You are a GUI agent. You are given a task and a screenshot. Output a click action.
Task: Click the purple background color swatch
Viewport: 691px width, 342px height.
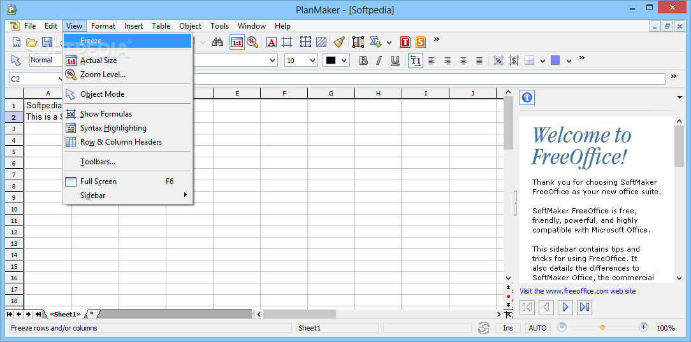click(x=555, y=61)
